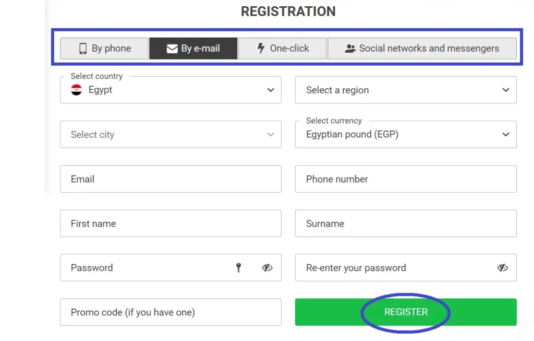Focus the Phone number field
This screenshot has height=341, width=534.
tap(406, 179)
